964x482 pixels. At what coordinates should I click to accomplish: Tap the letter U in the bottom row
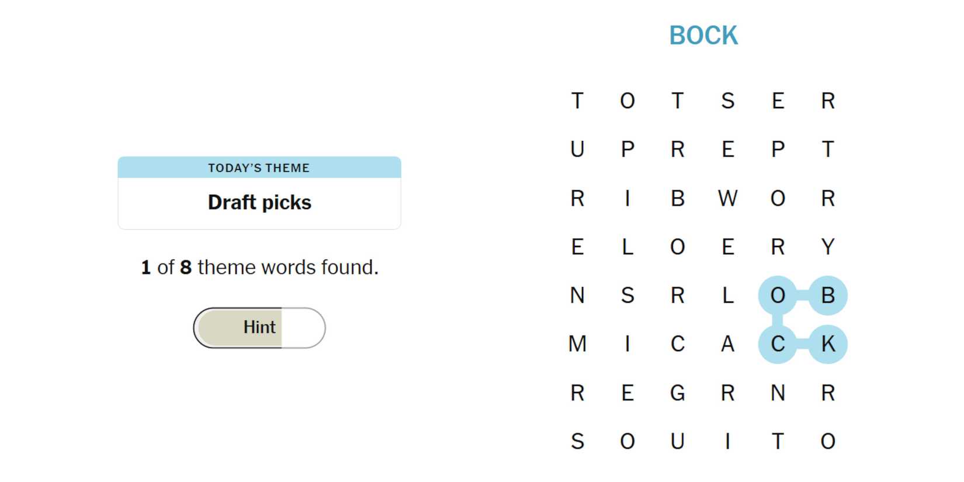coord(678,441)
